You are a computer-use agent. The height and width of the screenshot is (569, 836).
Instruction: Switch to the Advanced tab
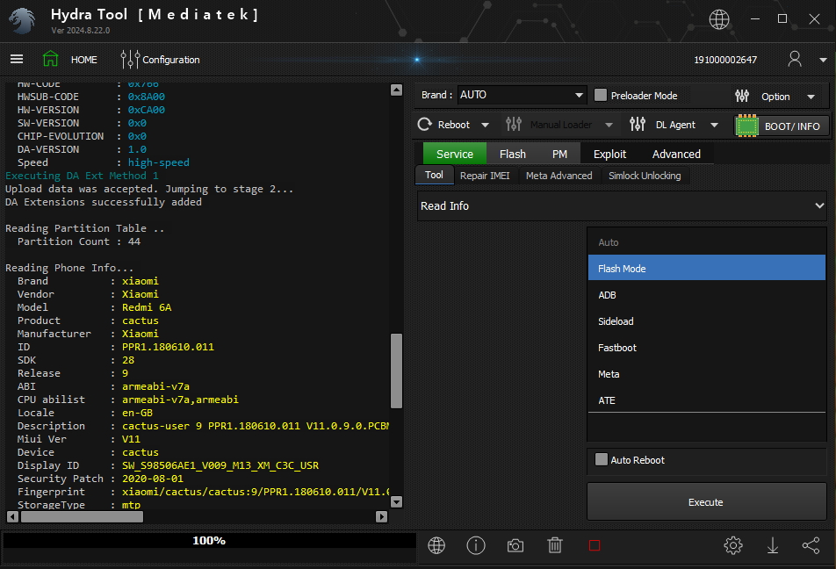676,155
